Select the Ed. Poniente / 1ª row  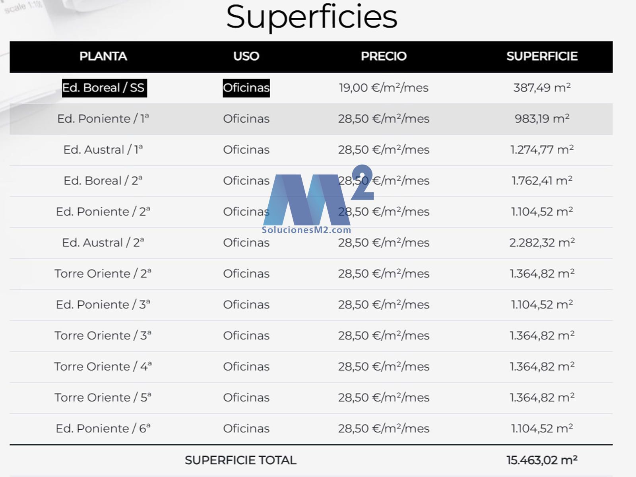point(103,119)
